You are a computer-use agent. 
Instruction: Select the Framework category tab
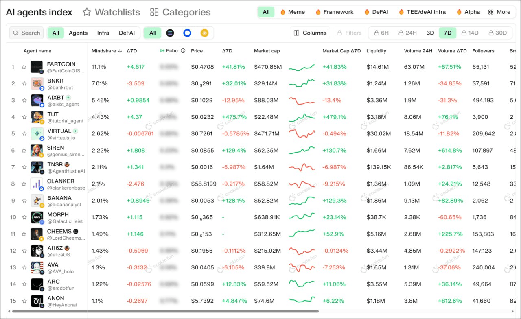tap(334, 12)
